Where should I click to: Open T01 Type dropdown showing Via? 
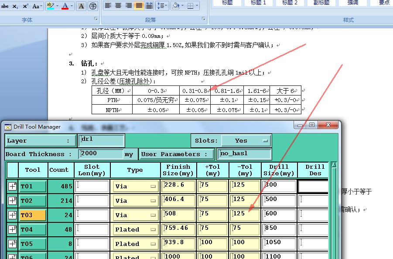click(135, 186)
